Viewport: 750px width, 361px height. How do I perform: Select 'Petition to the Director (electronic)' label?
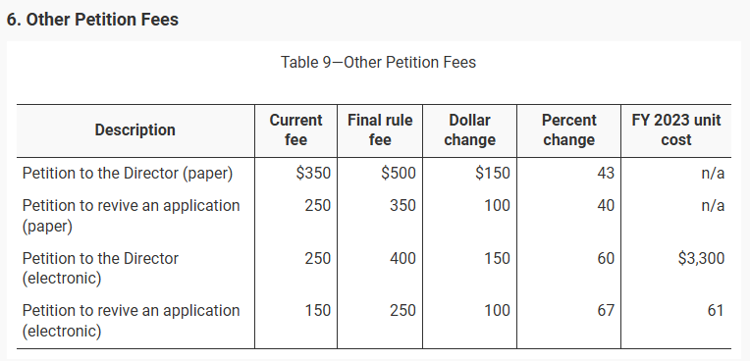coord(100,268)
